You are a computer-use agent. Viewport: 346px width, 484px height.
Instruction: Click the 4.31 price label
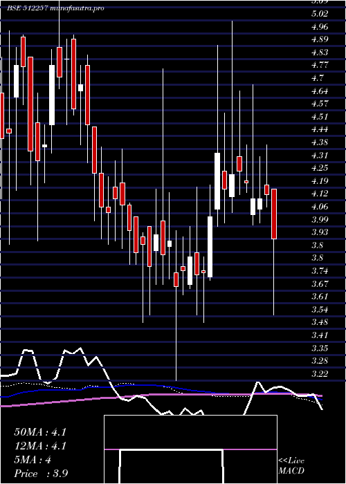320,155
